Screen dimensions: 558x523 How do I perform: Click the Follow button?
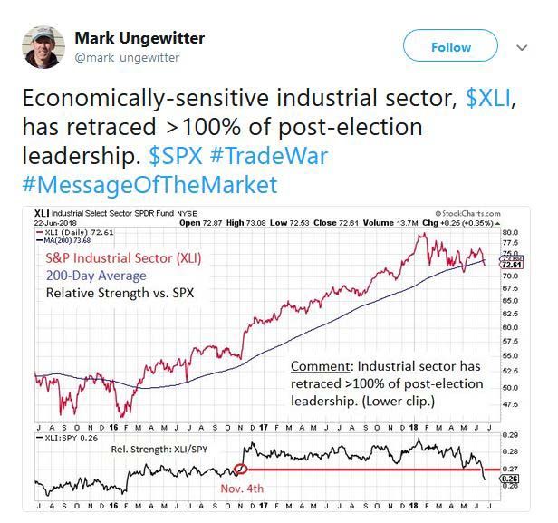(450, 47)
